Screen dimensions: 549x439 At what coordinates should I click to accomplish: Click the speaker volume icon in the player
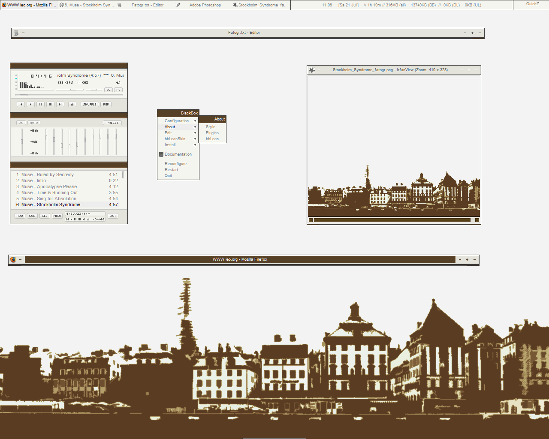point(118,83)
